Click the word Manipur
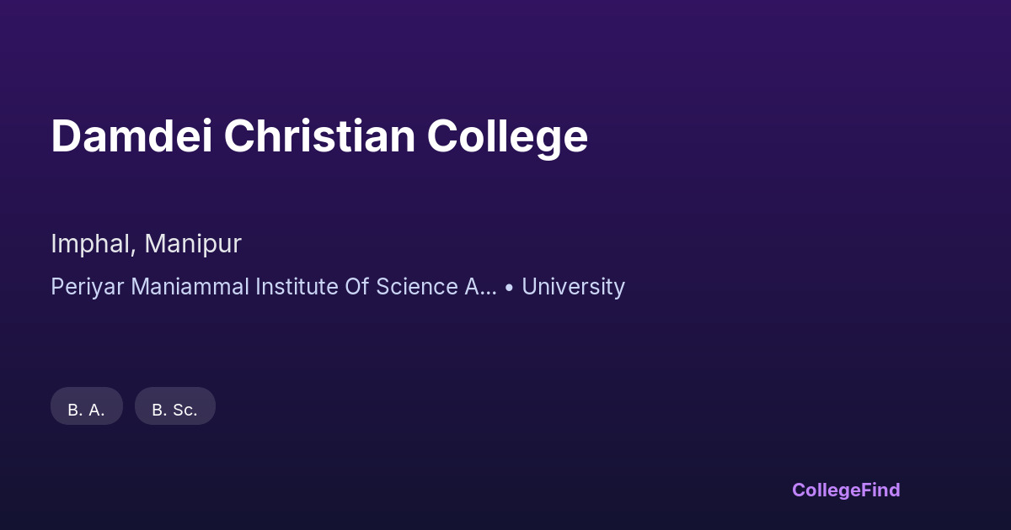Viewport: 1011px width, 530px height. 193,244
